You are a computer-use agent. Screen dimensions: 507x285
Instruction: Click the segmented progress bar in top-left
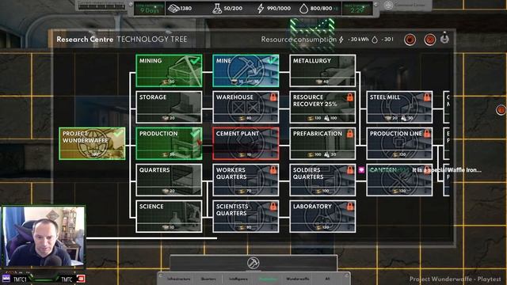pos(101,6)
